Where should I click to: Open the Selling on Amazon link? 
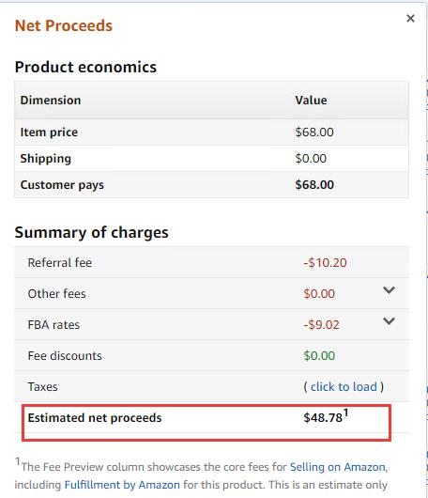[338, 467]
